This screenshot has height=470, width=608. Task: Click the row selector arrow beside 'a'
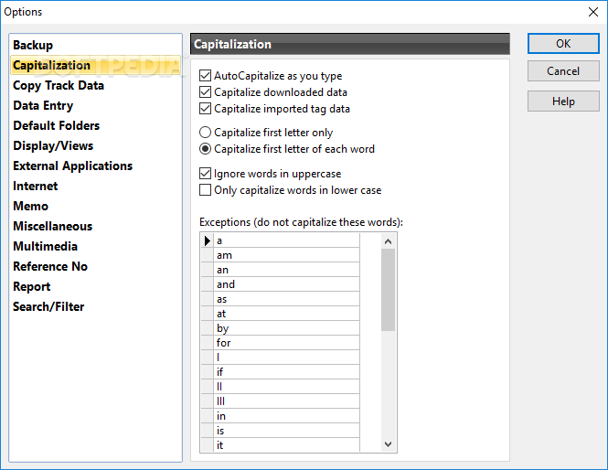[207, 240]
